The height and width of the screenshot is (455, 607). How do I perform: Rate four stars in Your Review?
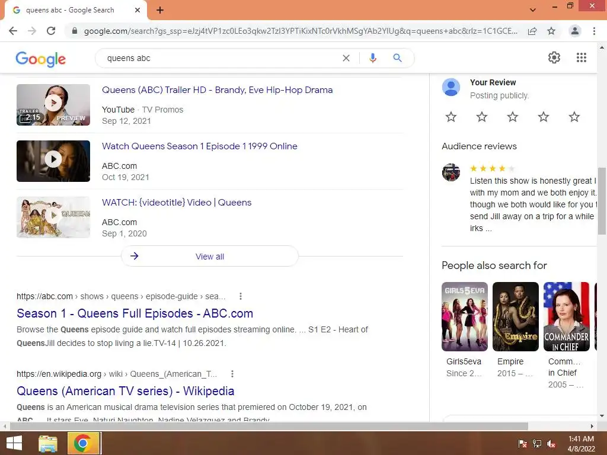tap(544, 117)
